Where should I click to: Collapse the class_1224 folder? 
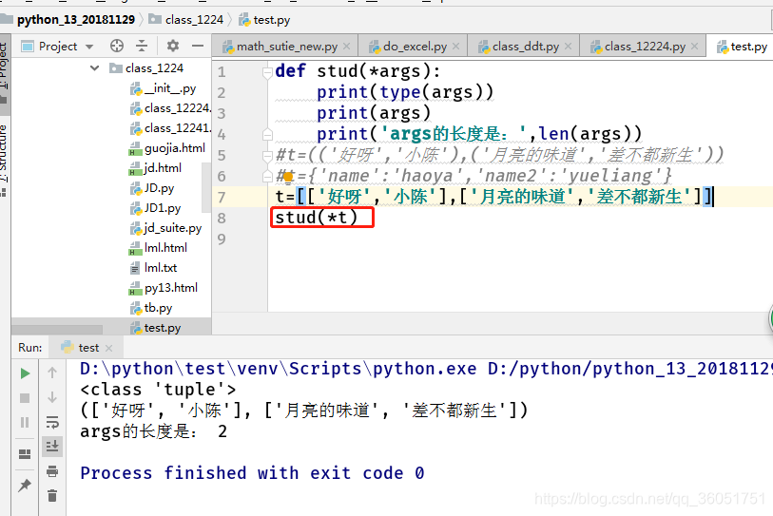coord(95,67)
